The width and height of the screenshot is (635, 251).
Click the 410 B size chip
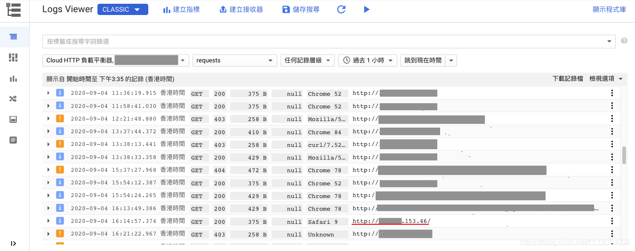pyautogui.click(x=249, y=132)
